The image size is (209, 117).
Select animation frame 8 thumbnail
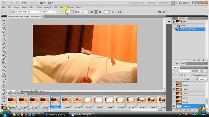pyautogui.click(x=88, y=101)
